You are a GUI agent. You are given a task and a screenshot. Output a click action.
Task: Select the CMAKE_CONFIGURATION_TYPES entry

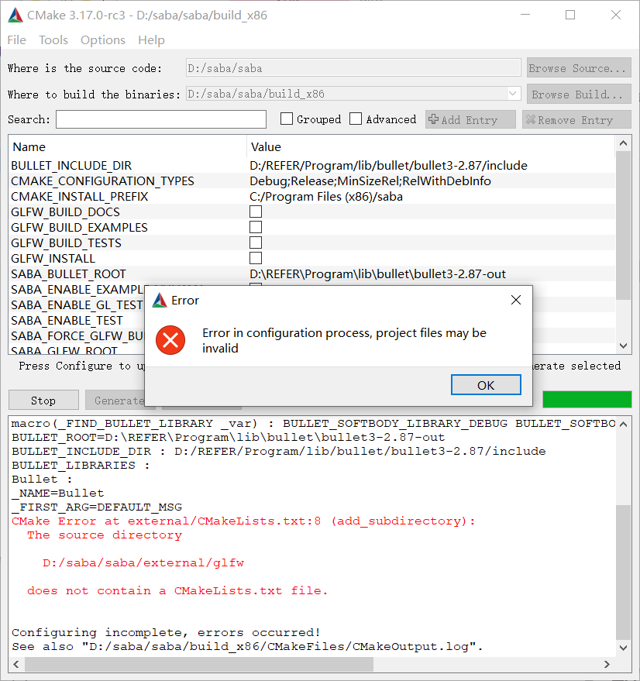tap(102, 181)
